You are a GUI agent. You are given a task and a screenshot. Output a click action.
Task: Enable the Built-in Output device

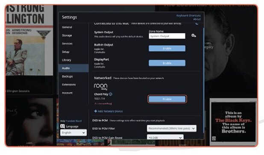[x=167, y=49]
